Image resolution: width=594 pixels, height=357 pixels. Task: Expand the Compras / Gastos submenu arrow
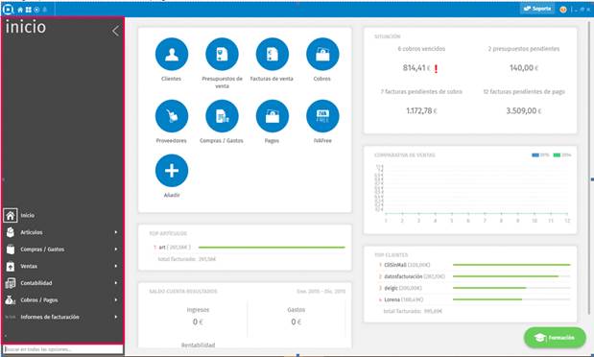(116, 250)
